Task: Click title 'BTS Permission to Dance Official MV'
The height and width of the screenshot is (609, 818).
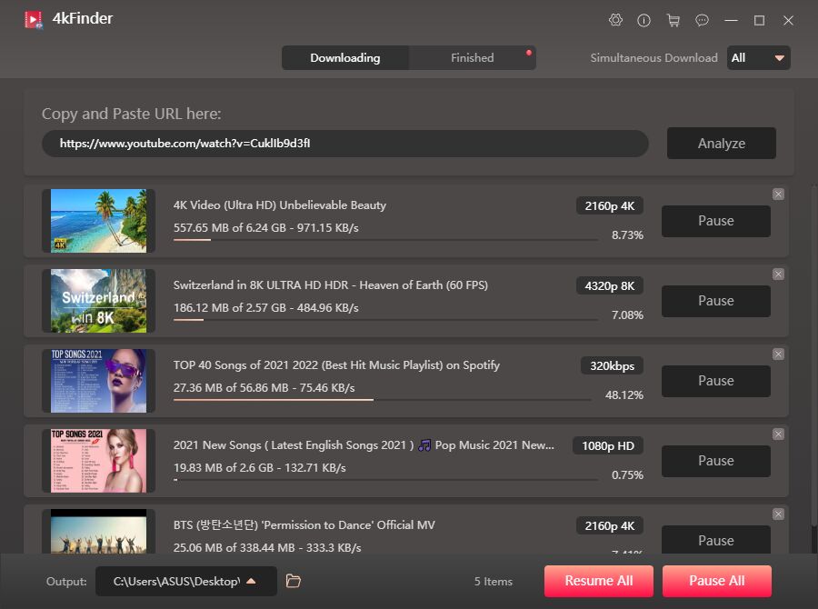Action: (304, 525)
